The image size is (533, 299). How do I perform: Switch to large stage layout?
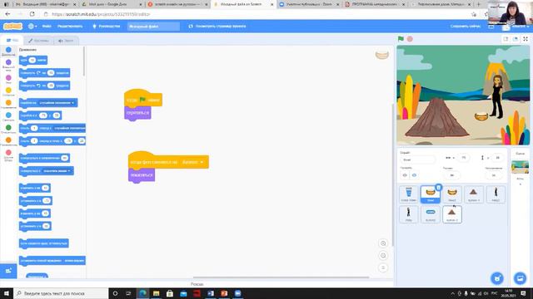tap(516, 39)
